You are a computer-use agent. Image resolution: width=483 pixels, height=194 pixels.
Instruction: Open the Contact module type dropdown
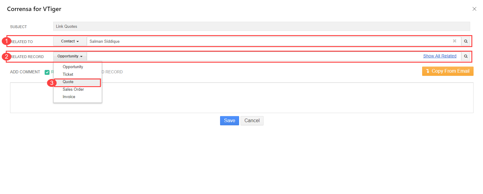pyautogui.click(x=70, y=41)
